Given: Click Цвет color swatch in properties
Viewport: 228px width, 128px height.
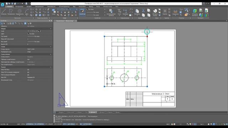Looking at the screenshot, I should pyautogui.click(x=28, y=34).
